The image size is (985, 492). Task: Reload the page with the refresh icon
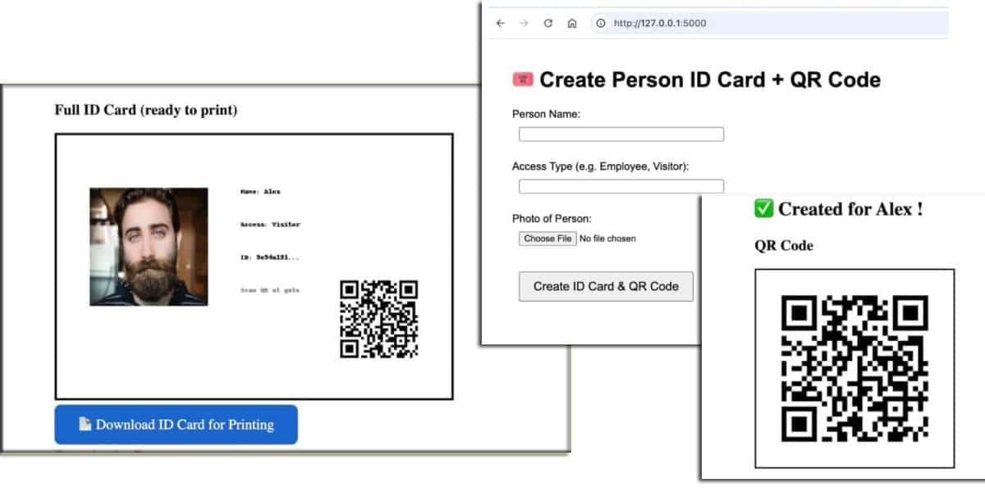pyautogui.click(x=548, y=23)
